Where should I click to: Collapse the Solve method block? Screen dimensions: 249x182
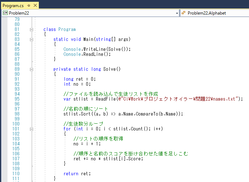tap(31, 69)
